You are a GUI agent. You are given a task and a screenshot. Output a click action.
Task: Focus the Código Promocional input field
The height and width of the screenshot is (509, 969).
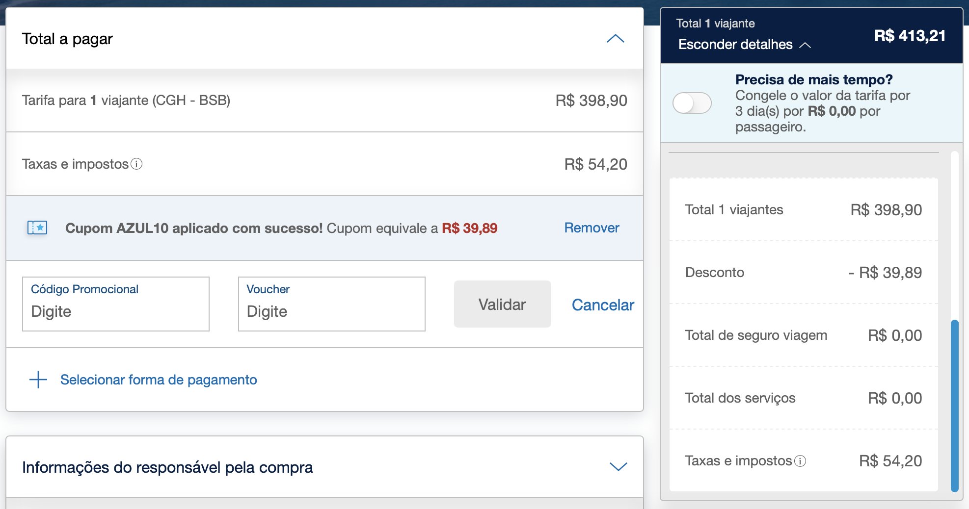[x=116, y=304]
